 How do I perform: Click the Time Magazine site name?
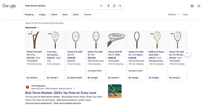pos(38,86)
